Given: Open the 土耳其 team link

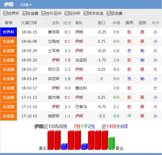Looking at the screenshot, I should pyautogui.click(x=54, y=51).
